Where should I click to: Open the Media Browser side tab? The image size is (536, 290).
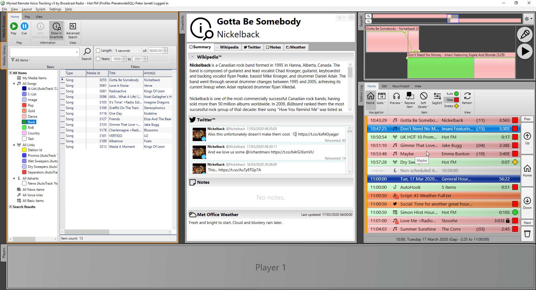click(x=4, y=26)
